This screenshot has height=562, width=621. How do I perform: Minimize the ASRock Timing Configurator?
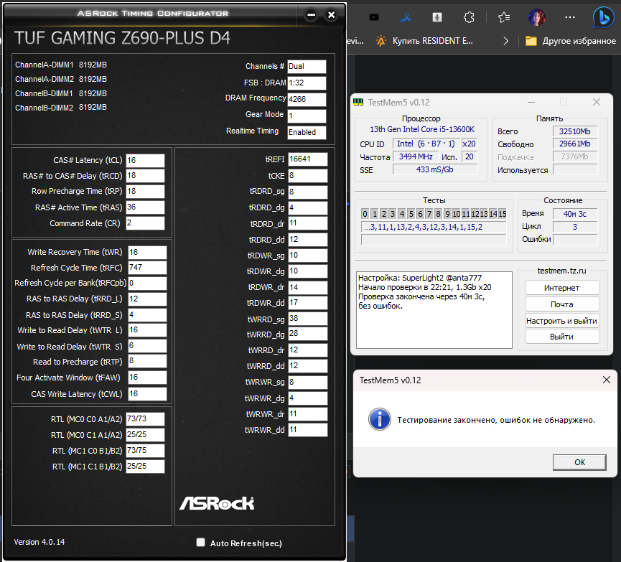pyautogui.click(x=312, y=15)
